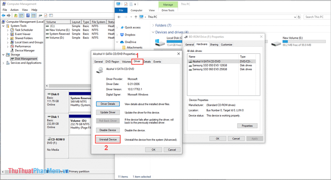Select Samsung SSD 860 EVO 250GB row

tap(221, 69)
